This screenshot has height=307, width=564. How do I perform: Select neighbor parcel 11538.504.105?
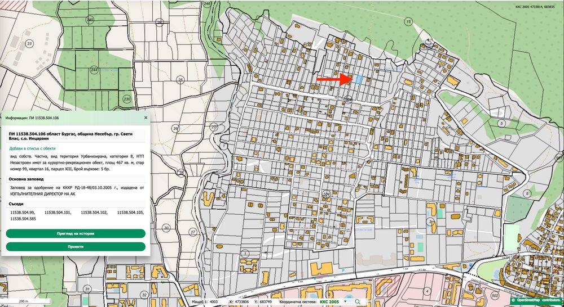(x=131, y=213)
